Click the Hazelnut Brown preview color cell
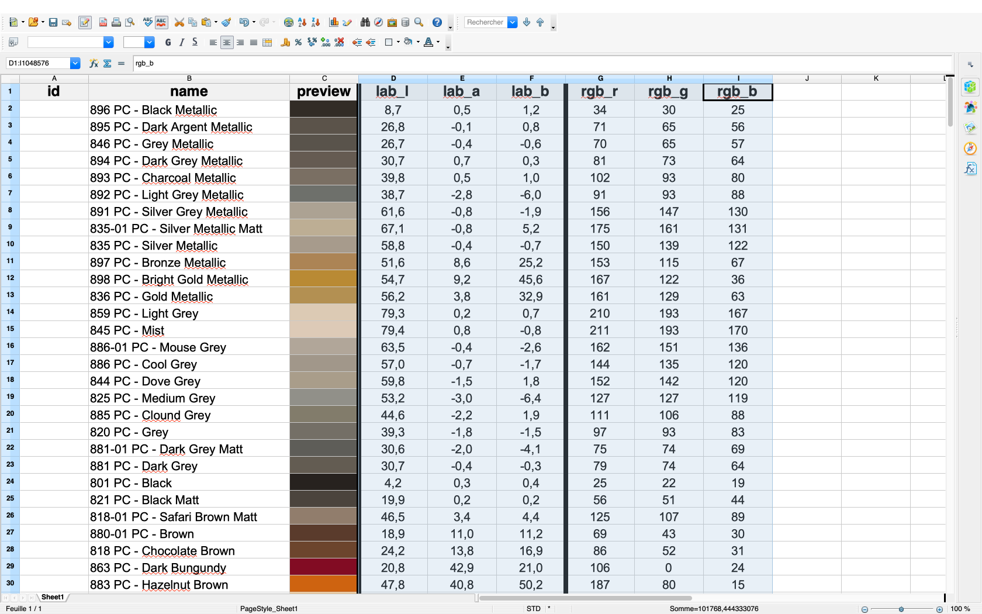Screen dimensions: 982x614 (x=323, y=584)
